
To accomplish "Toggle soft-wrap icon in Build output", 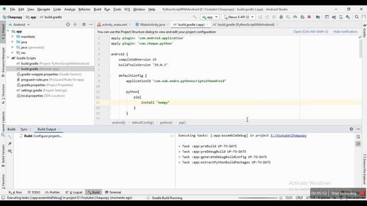I will [x=358, y=137].
